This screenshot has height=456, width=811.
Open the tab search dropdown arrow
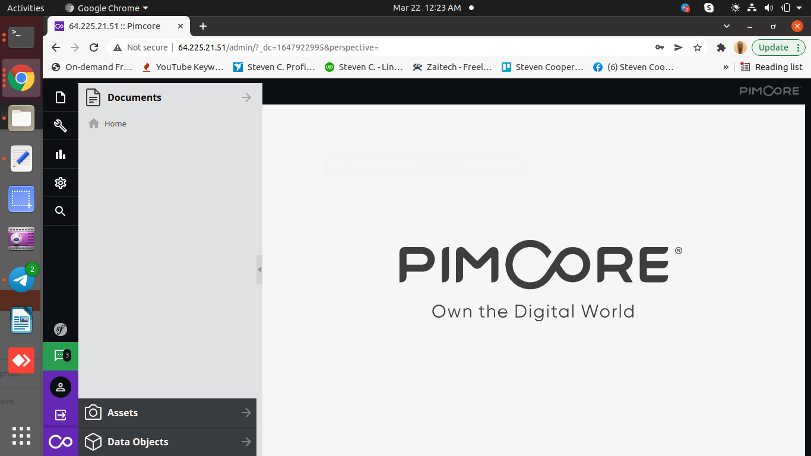[x=727, y=26]
